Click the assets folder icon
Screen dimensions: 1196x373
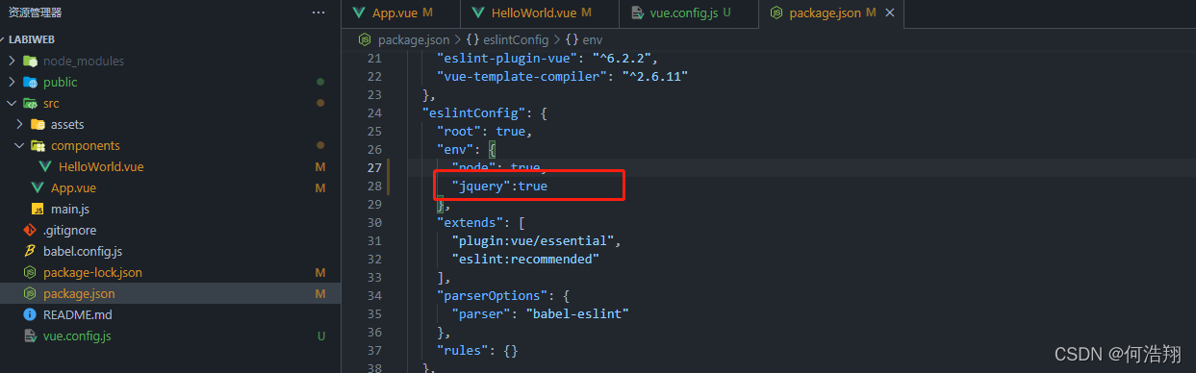point(38,124)
